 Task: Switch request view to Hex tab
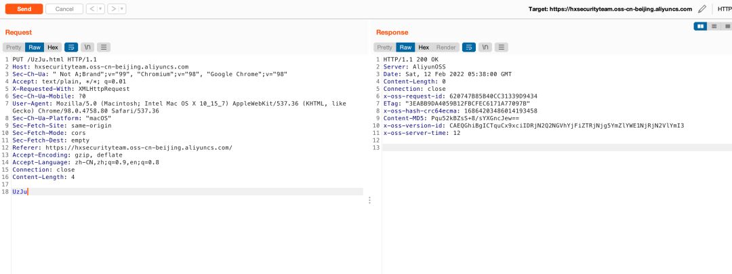pyautogui.click(x=53, y=47)
